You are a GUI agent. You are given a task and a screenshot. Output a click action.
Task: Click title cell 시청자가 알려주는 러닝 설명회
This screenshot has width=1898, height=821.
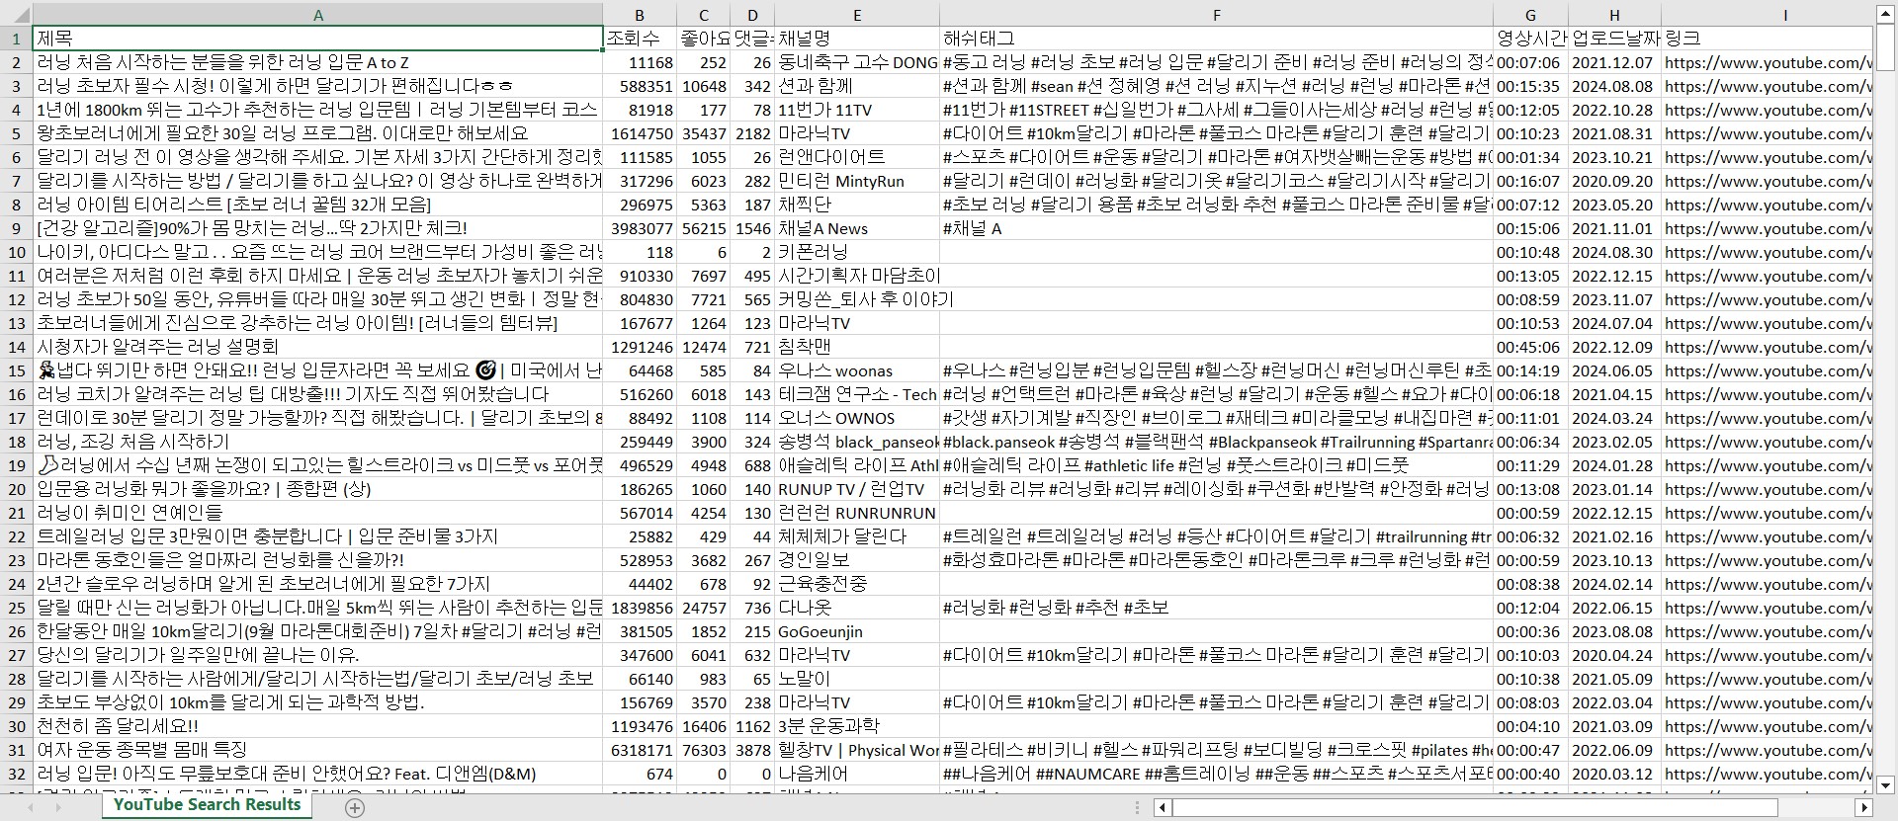(317, 347)
